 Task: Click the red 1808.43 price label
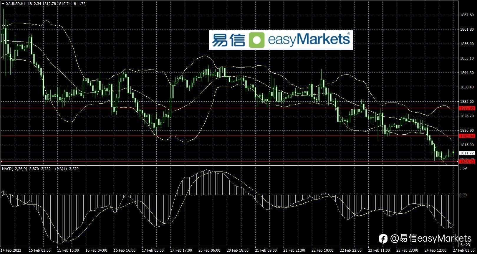tap(467, 161)
